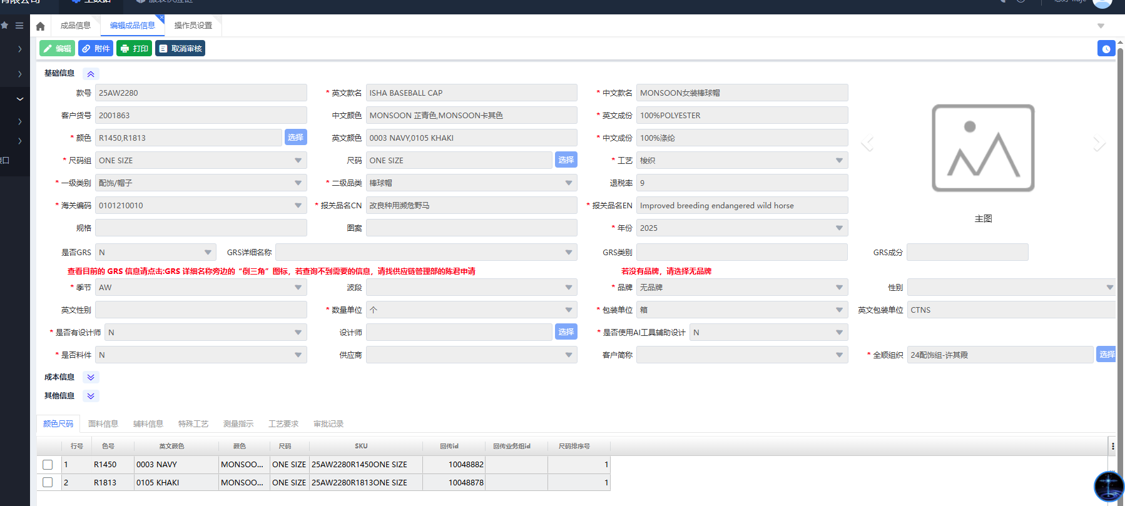This screenshot has width=1125, height=506.
Task: Click the main product image placeholder
Action: 982,148
